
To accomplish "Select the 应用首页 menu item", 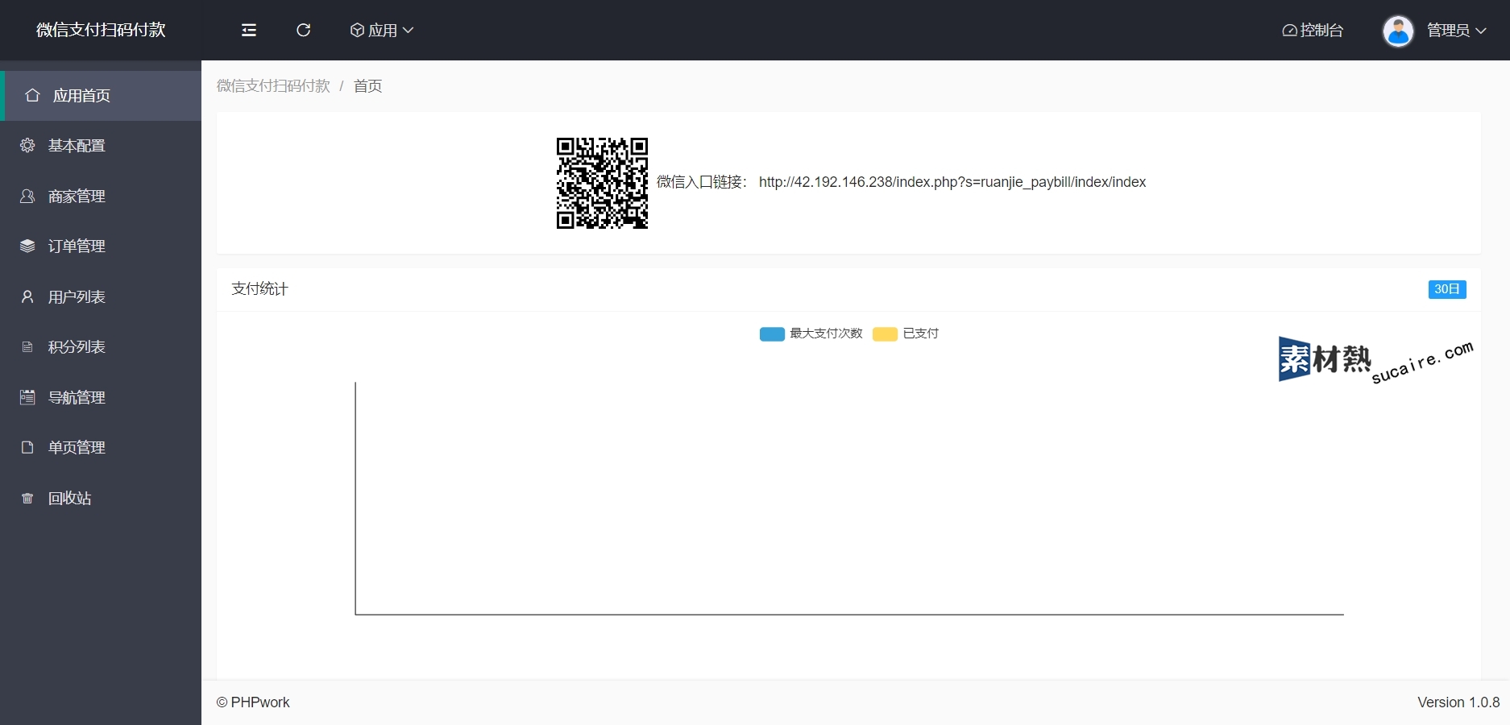I will point(101,96).
